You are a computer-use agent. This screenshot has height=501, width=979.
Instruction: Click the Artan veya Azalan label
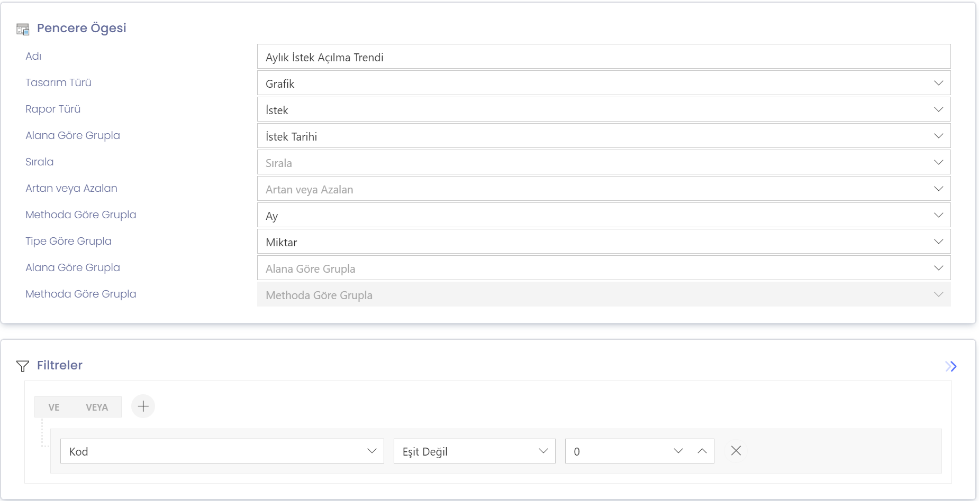pos(71,188)
